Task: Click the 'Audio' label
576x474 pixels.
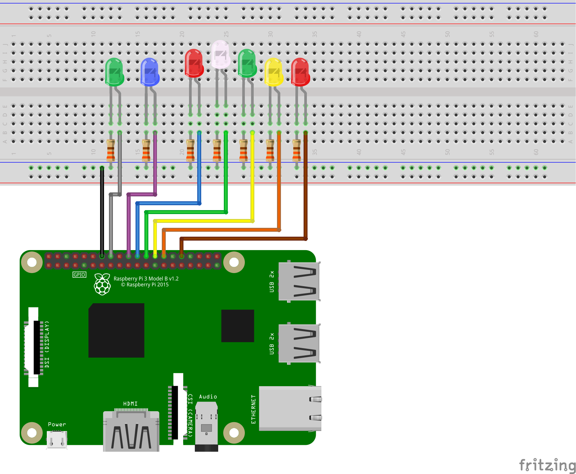Action: pyautogui.click(x=208, y=397)
